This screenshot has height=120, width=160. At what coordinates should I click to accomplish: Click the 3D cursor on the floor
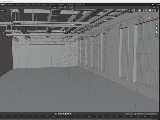(115, 82)
